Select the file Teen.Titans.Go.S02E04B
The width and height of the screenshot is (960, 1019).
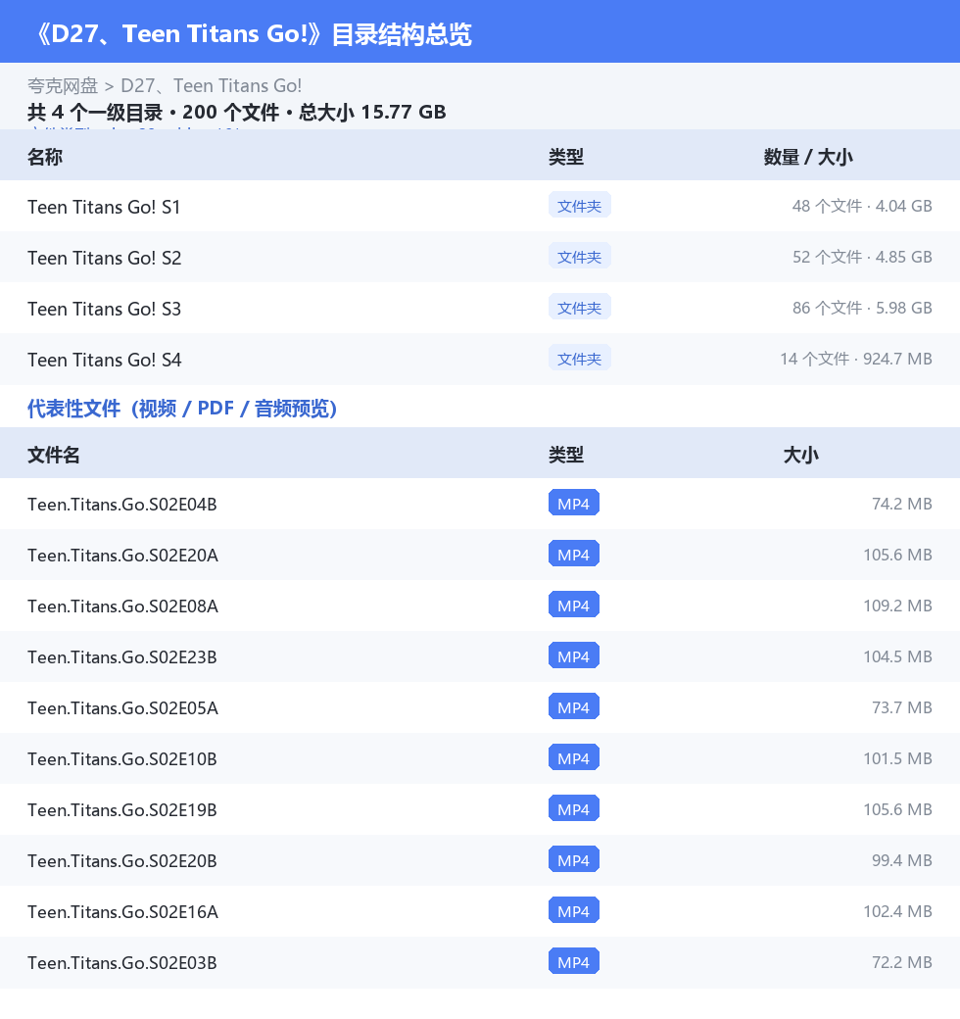click(122, 505)
